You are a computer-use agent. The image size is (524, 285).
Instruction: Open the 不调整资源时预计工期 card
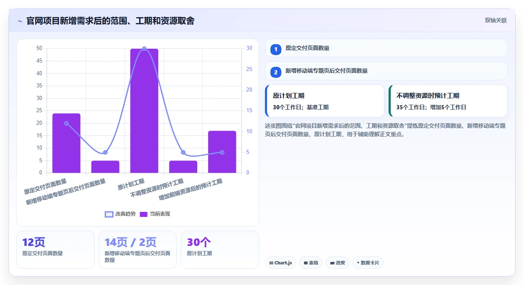(x=448, y=101)
